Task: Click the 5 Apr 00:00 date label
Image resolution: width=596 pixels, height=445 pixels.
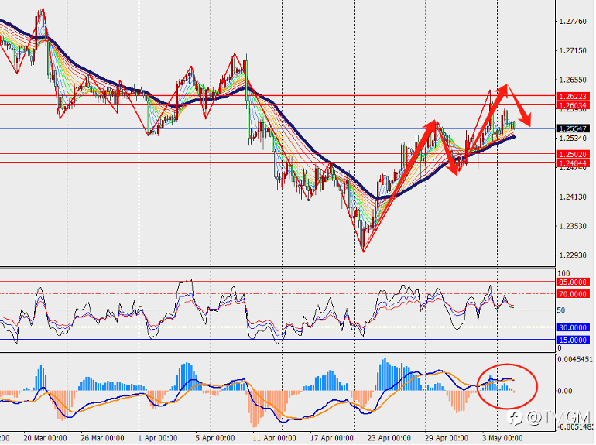Action: 214,438
